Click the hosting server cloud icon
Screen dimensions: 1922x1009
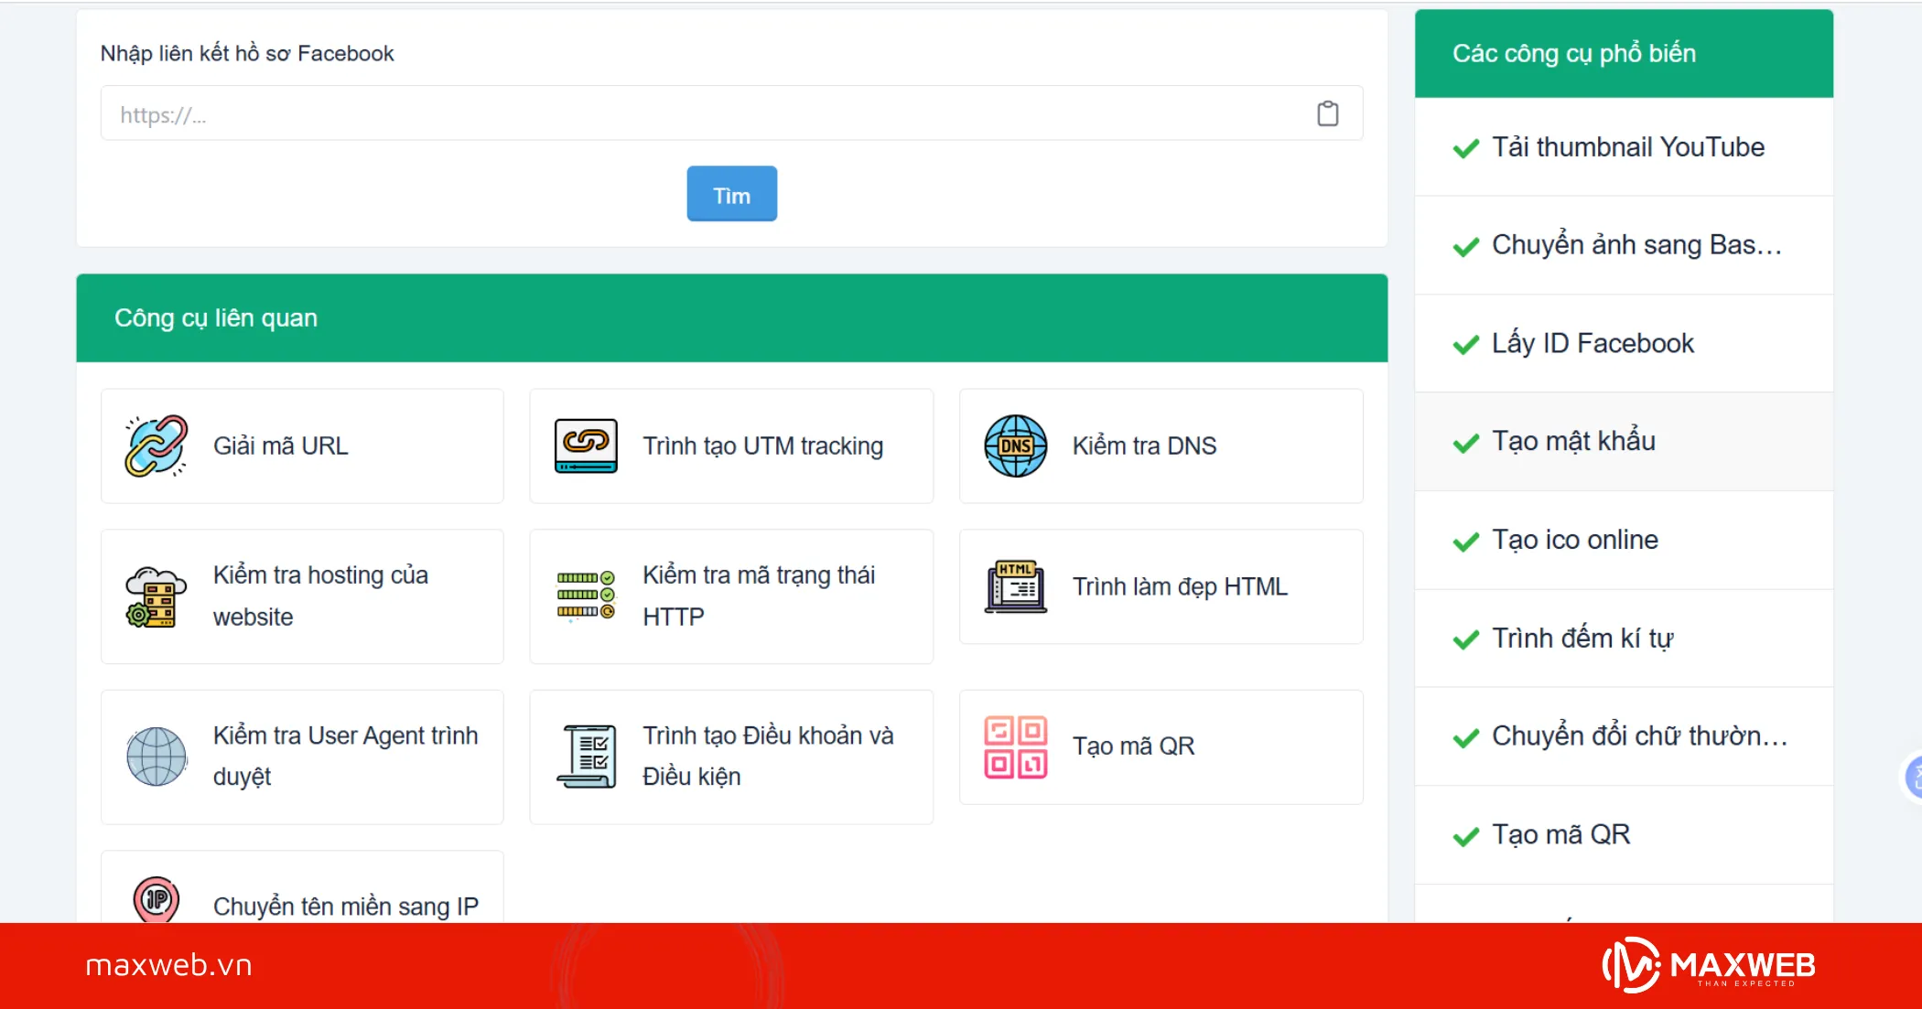[x=157, y=596]
